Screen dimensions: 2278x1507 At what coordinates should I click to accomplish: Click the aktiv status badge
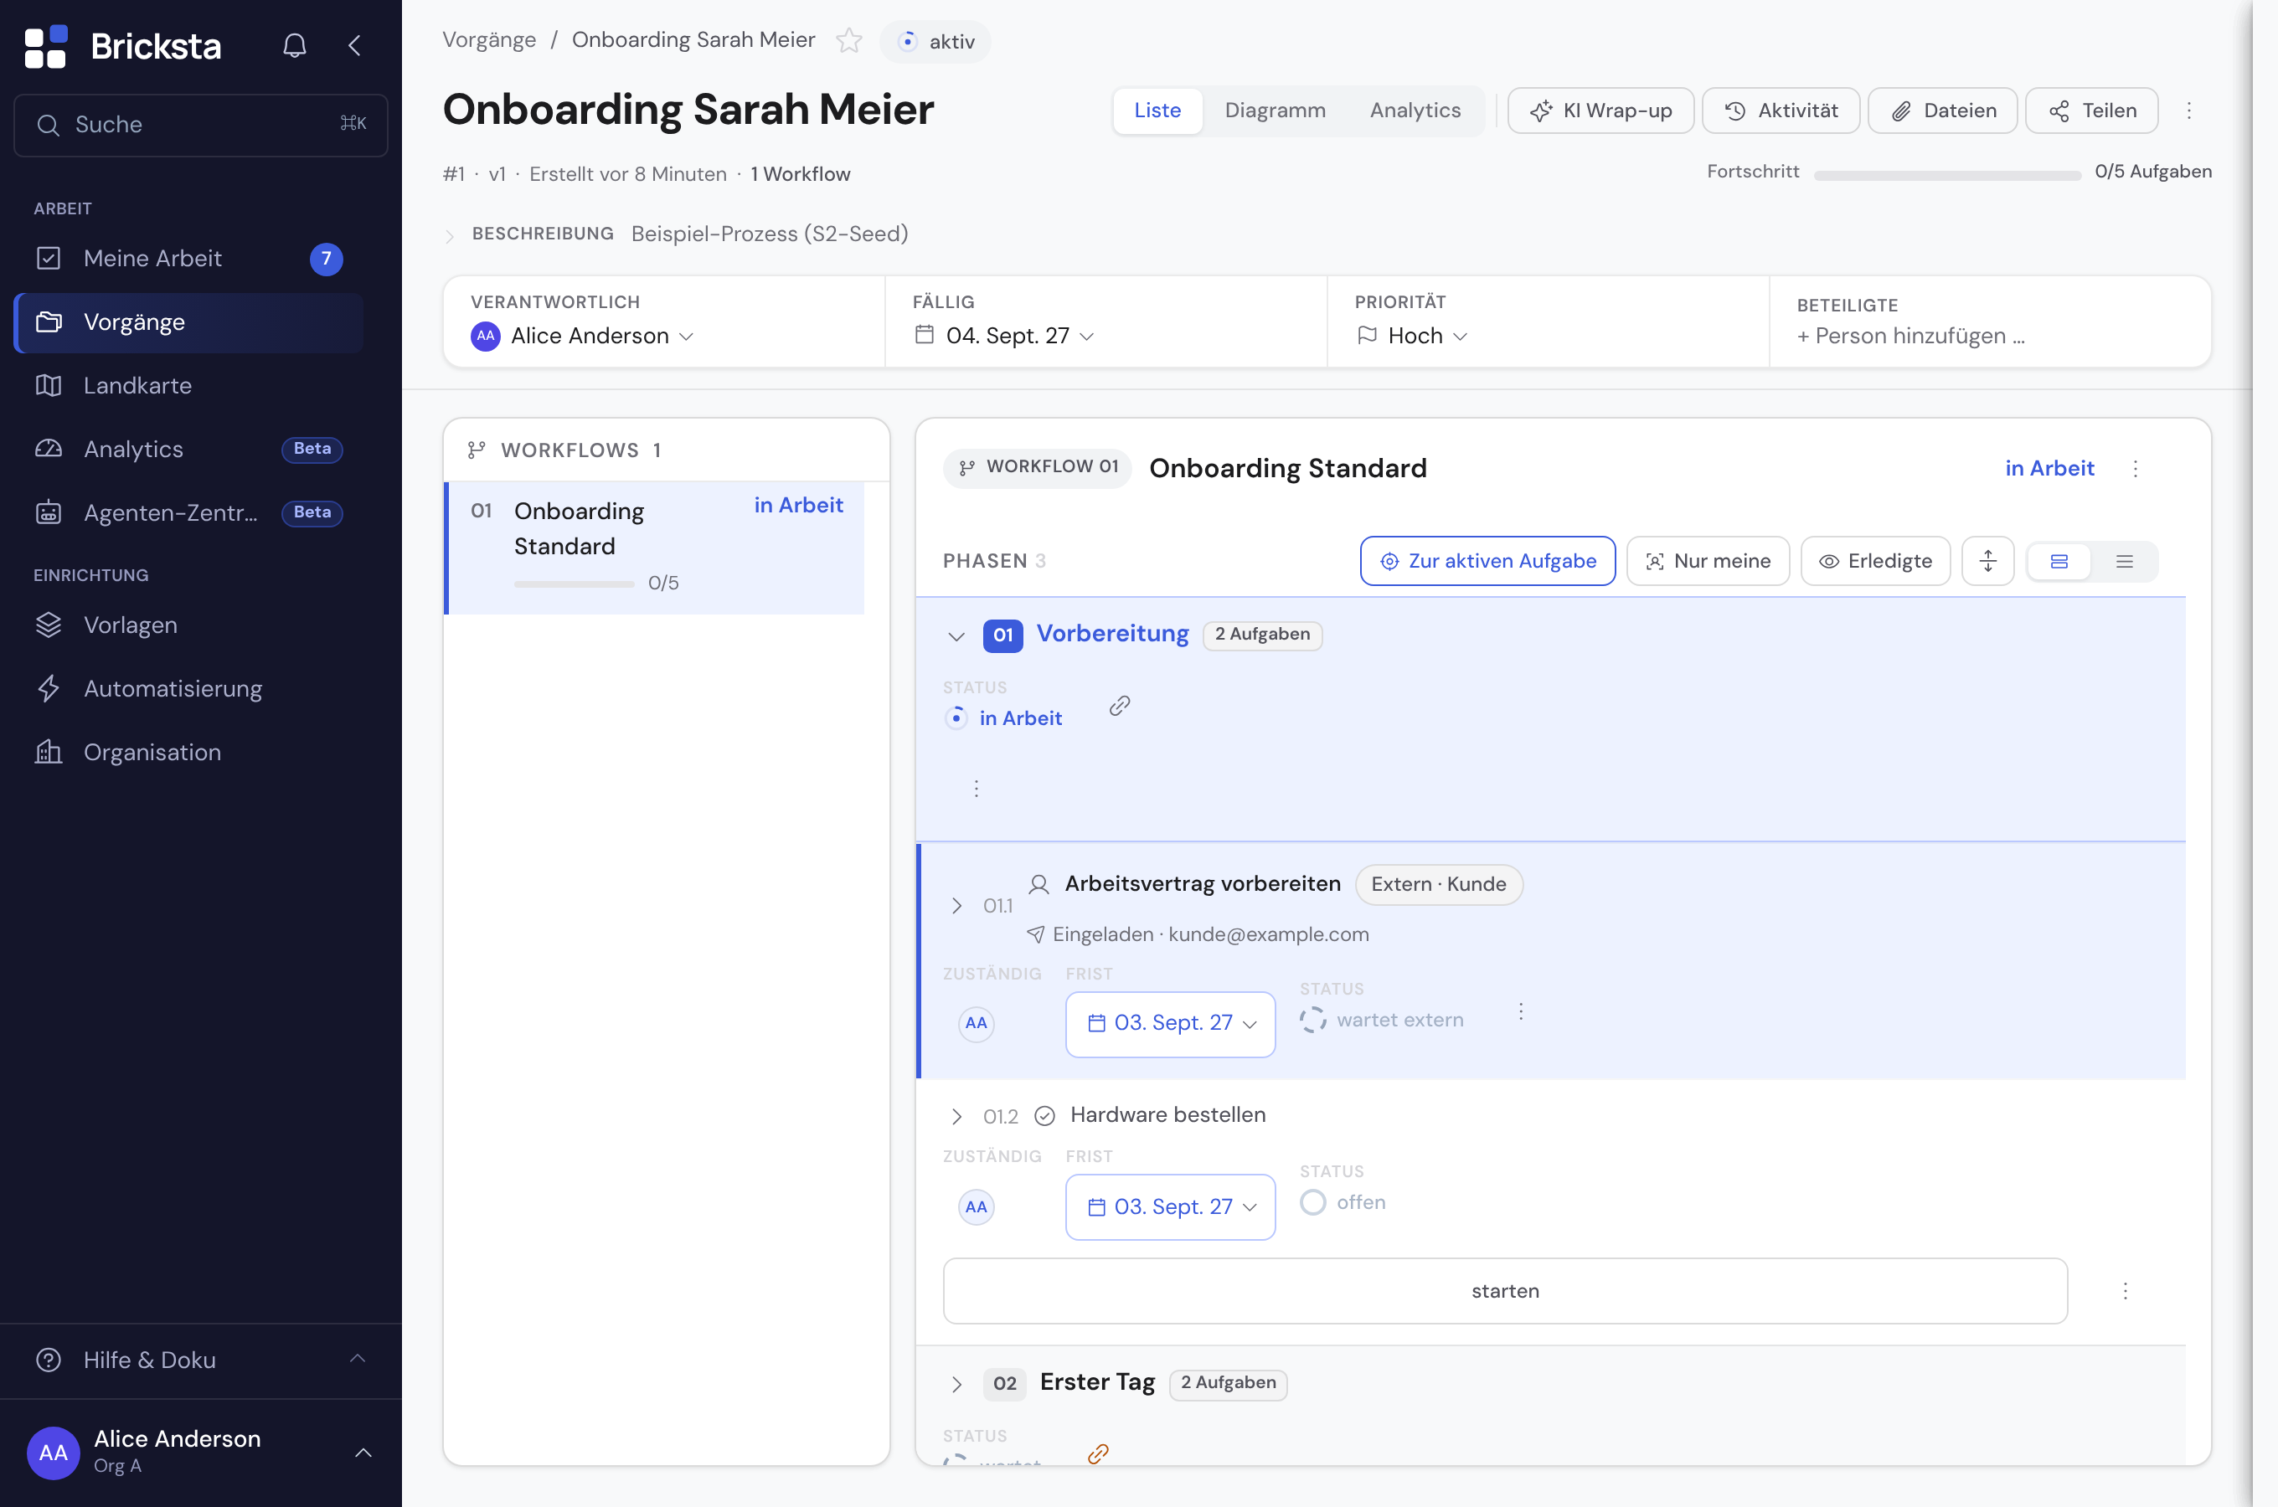[x=935, y=41]
